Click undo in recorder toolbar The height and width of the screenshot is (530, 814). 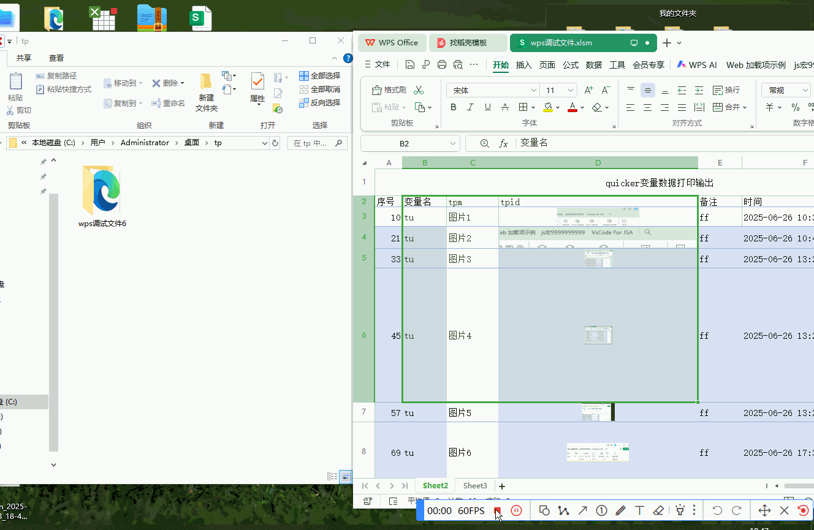[x=717, y=510]
